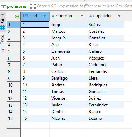Viewport: 132px width, 137px height.
Task: Click the apellido cell Rosa
Action: (x=105, y=45)
